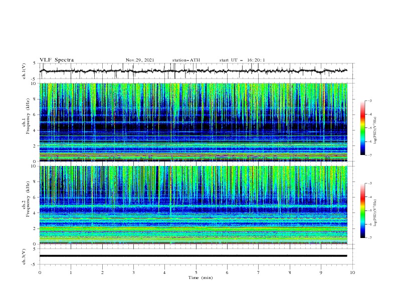Click time axis tick label "5"

[x=196, y=272]
